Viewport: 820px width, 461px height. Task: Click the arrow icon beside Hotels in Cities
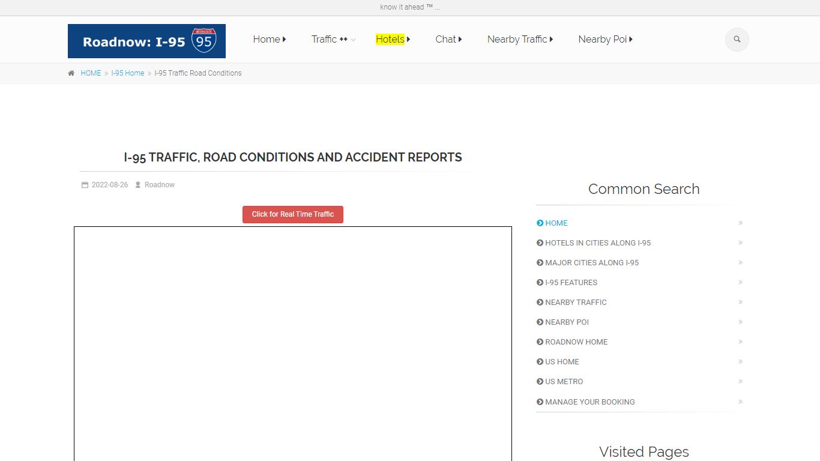click(x=540, y=243)
